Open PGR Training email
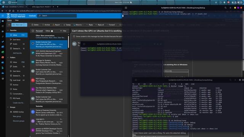Screen dimensions: 244x137 tap(49, 81)
